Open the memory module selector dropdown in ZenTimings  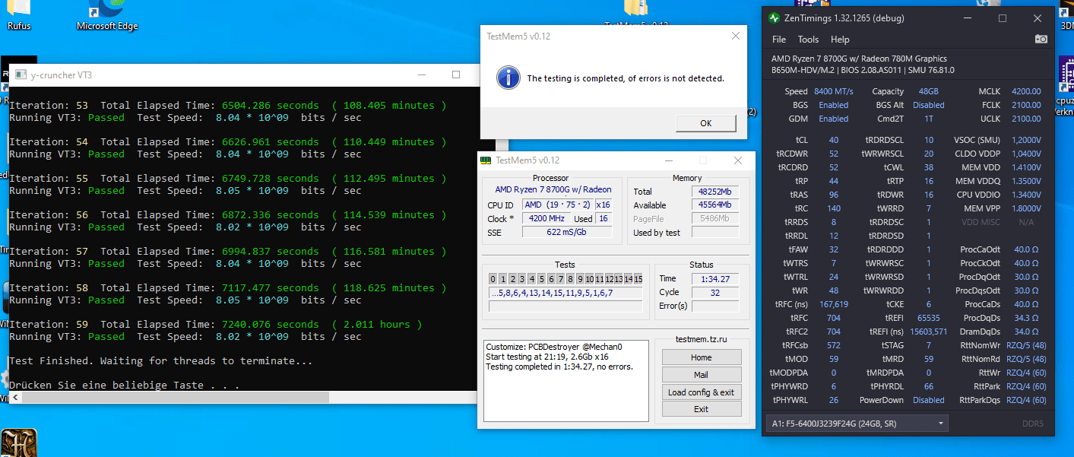tap(859, 424)
